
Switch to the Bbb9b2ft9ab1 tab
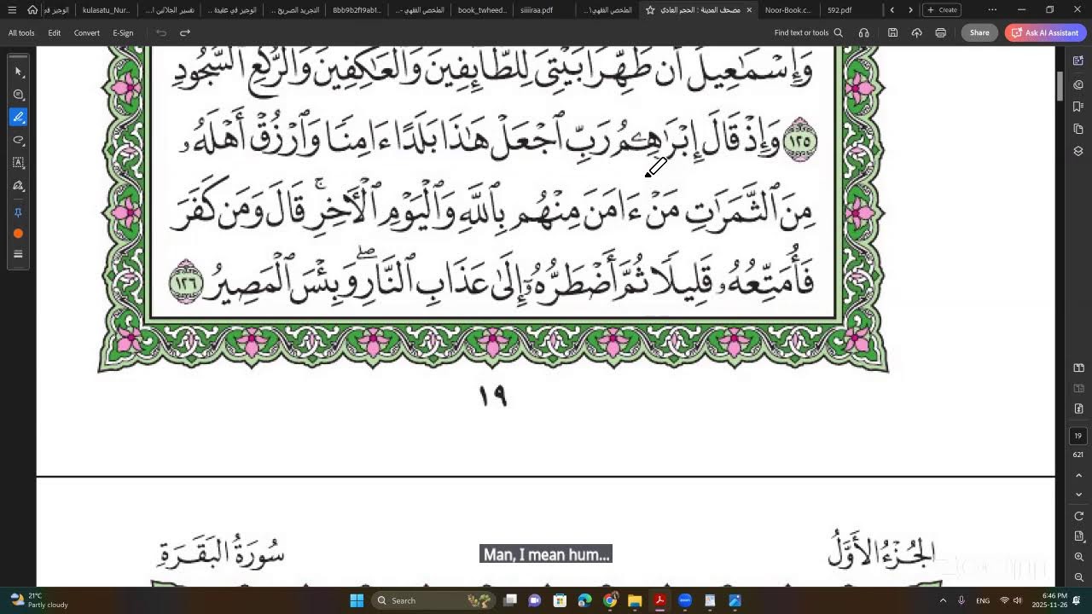357,10
